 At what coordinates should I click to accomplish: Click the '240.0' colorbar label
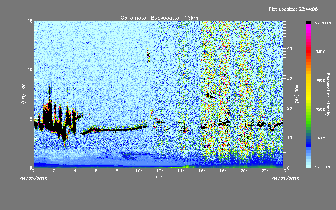[x=321, y=52]
